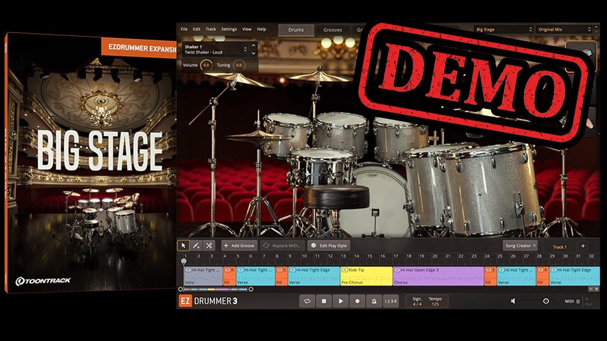Toggle loop playback in transport
The height and width of the screenshot is (341, 607).
coord(307,301)
